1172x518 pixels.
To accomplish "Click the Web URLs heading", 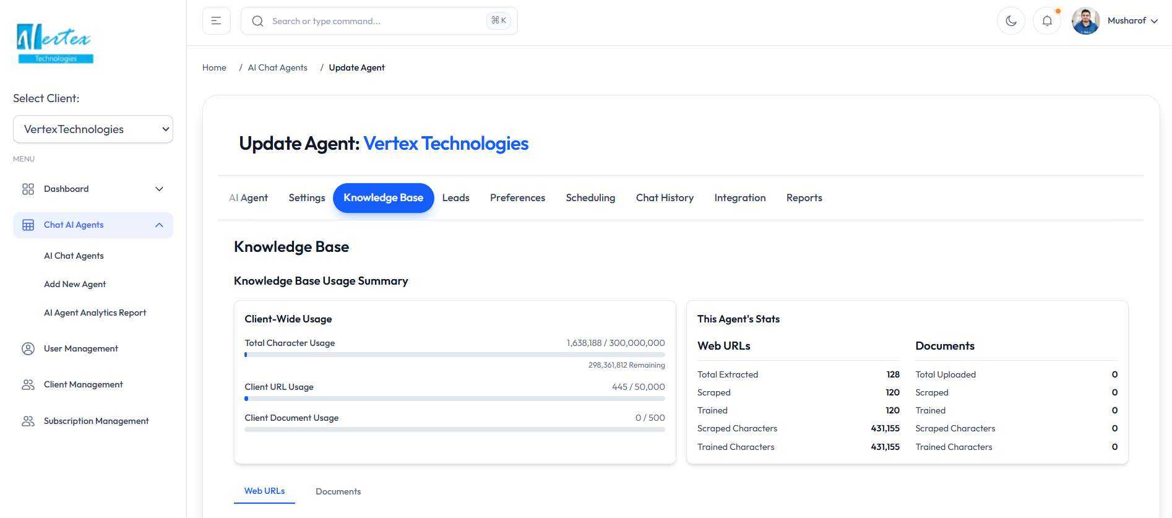I will (x=723, y=346).
